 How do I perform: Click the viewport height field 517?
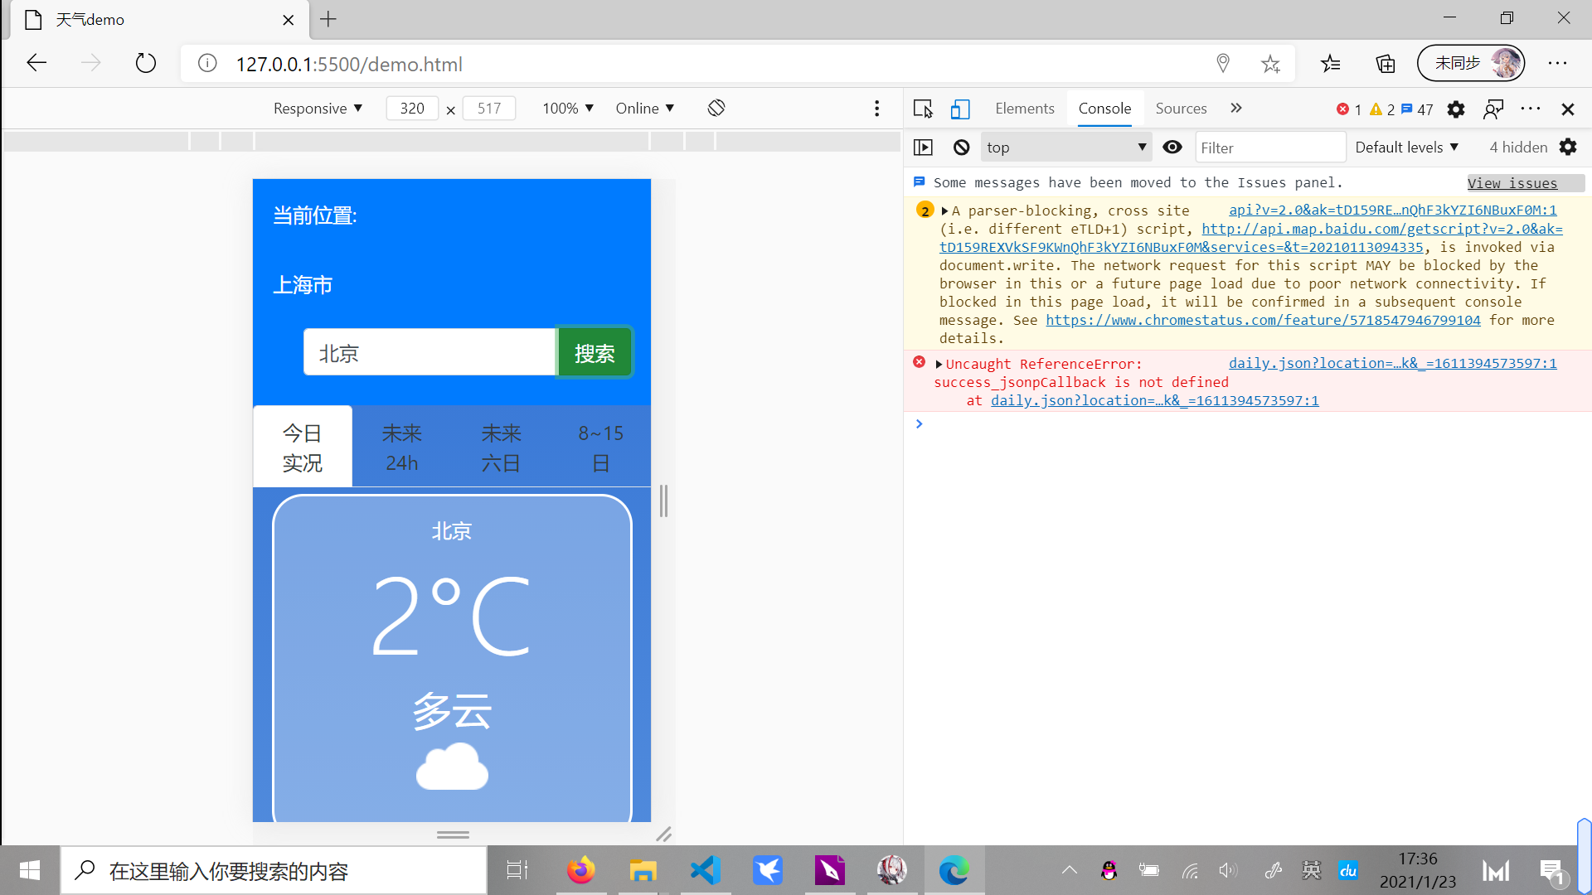click(489, 109)
